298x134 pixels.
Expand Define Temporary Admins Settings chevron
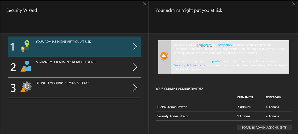(135, 88)
